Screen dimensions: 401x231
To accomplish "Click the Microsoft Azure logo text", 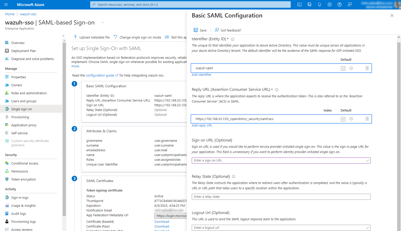I will point(31,4).
